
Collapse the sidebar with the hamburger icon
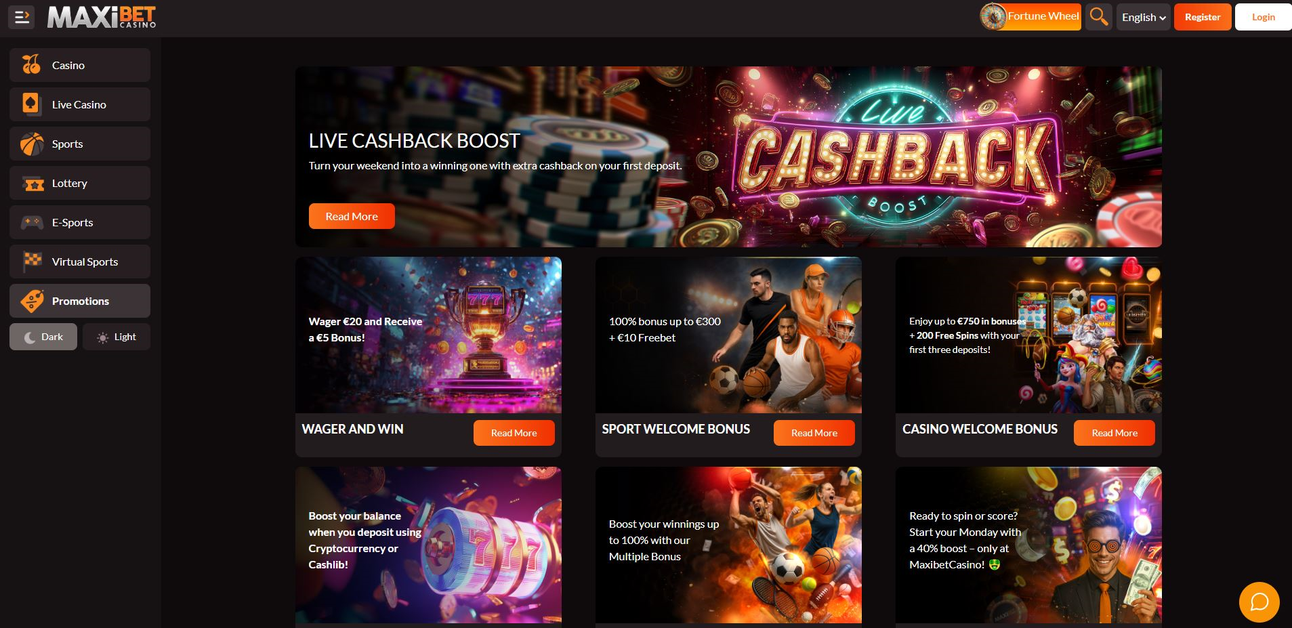22,17
